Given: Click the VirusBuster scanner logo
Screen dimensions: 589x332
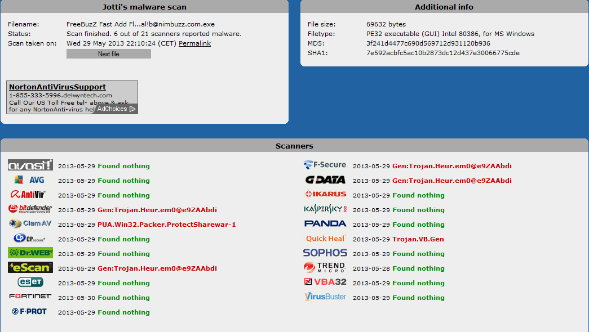Looking at the screenshot, I should click(x=325, y=297).
